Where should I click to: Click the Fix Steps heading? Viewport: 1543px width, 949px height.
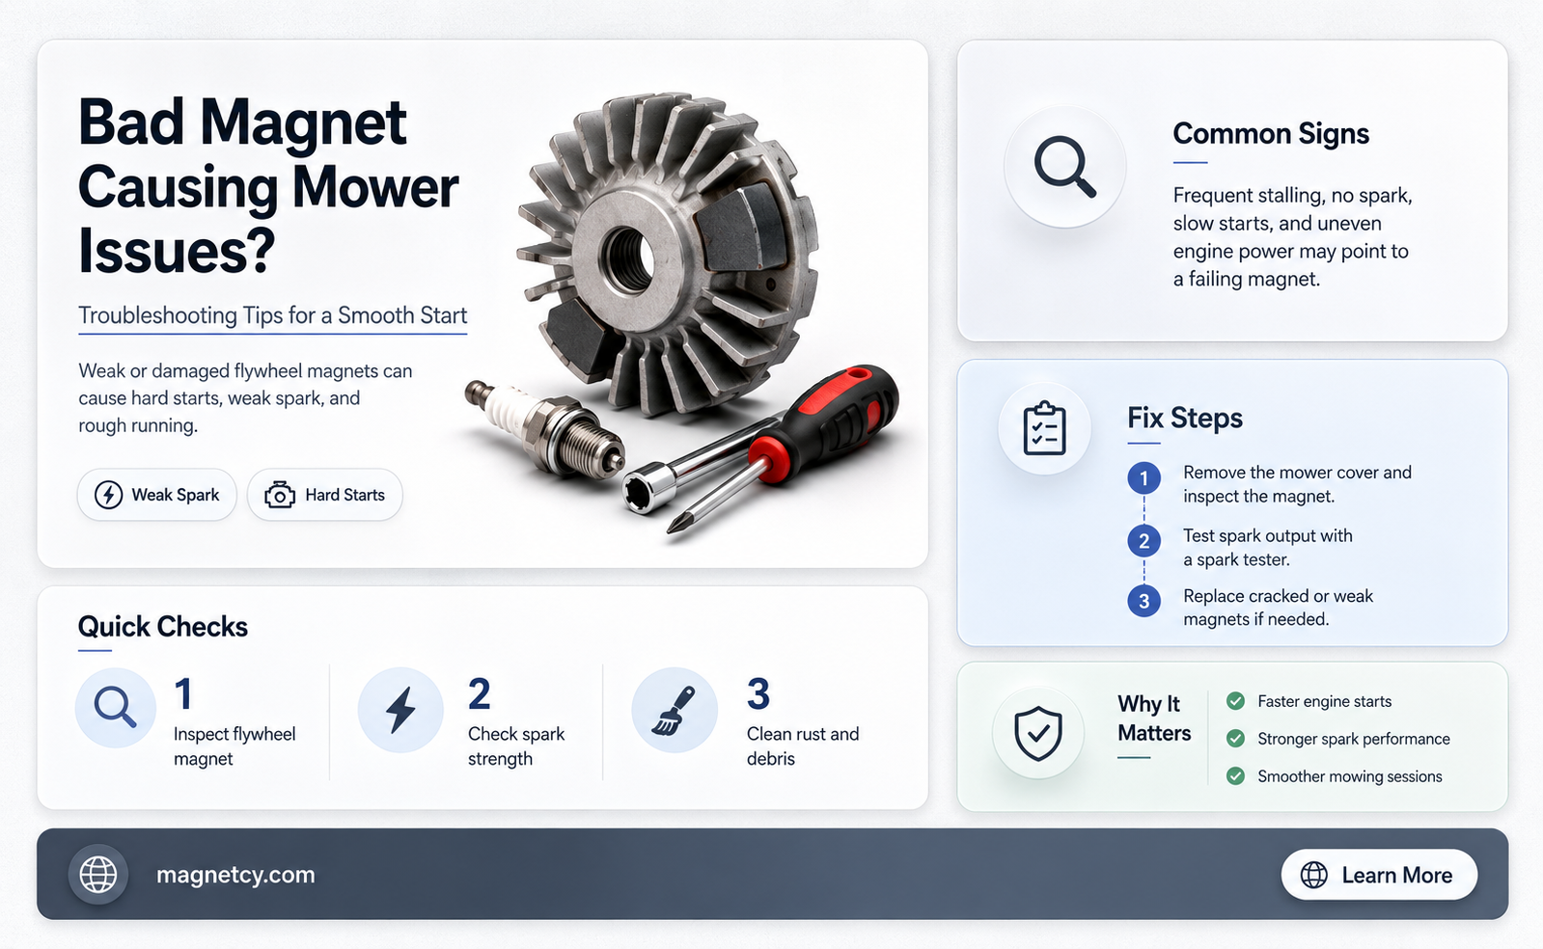pos(1185,418)
